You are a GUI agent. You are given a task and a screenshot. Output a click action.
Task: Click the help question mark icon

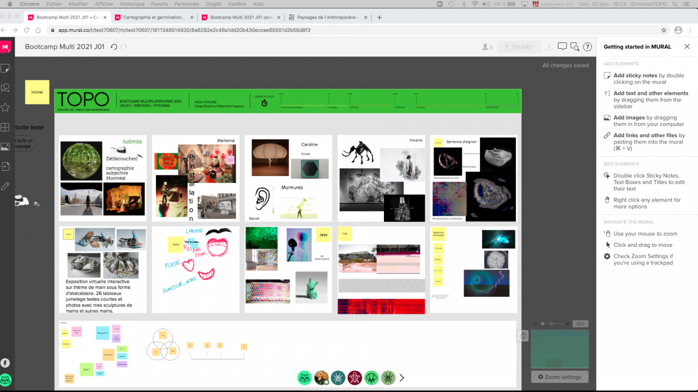(x=587, y=47)
